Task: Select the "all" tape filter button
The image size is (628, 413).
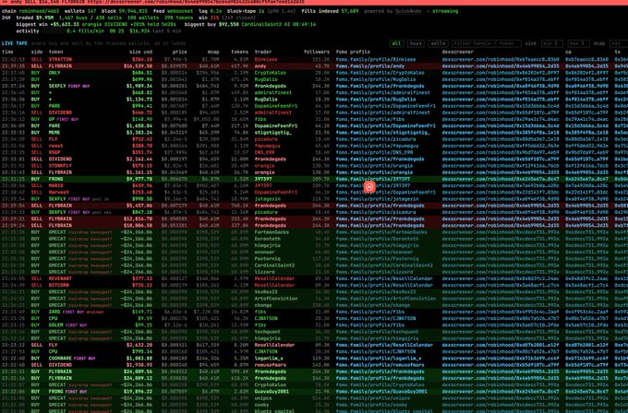Action: tap(396, 43)
